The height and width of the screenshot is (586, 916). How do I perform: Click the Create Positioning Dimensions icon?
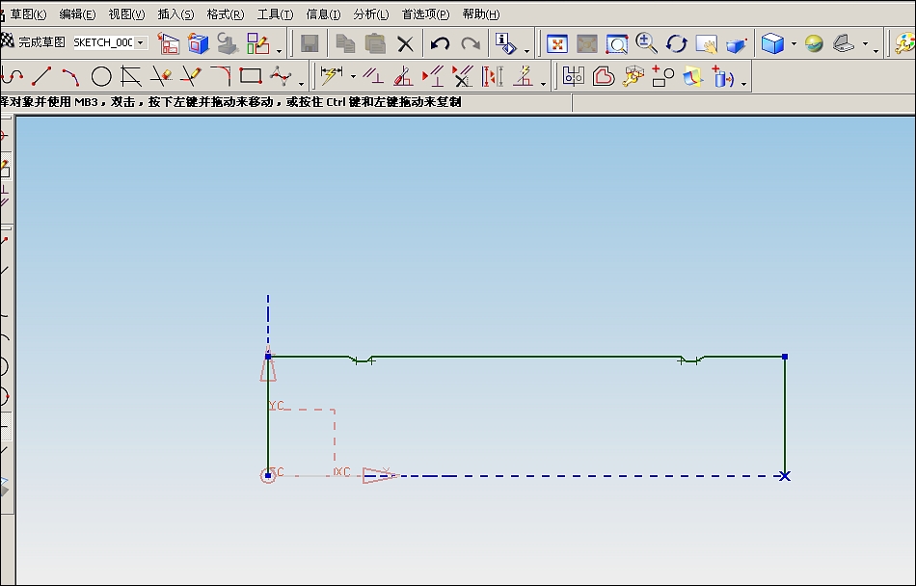[257, 43]
